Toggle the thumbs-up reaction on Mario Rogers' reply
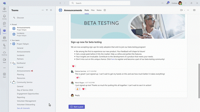Image resolution: width=200 pixels, height=112 pixels. click(78, 89)
